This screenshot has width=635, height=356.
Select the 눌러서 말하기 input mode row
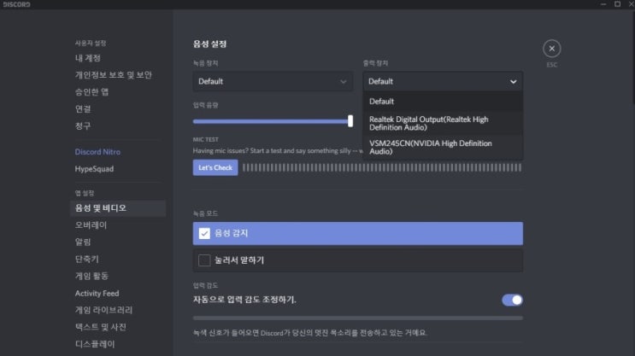[x=357, y=260]
